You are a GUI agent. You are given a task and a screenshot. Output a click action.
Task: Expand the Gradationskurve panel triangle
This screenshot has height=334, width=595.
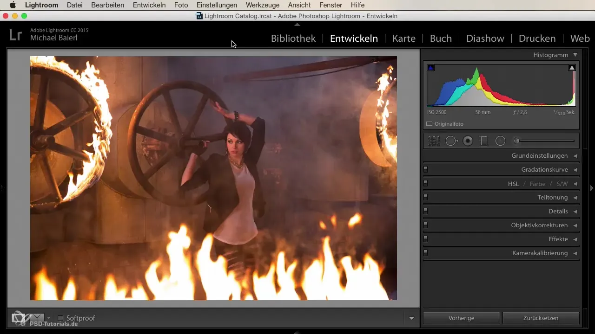pyautogui.click(x=575, y=170)
